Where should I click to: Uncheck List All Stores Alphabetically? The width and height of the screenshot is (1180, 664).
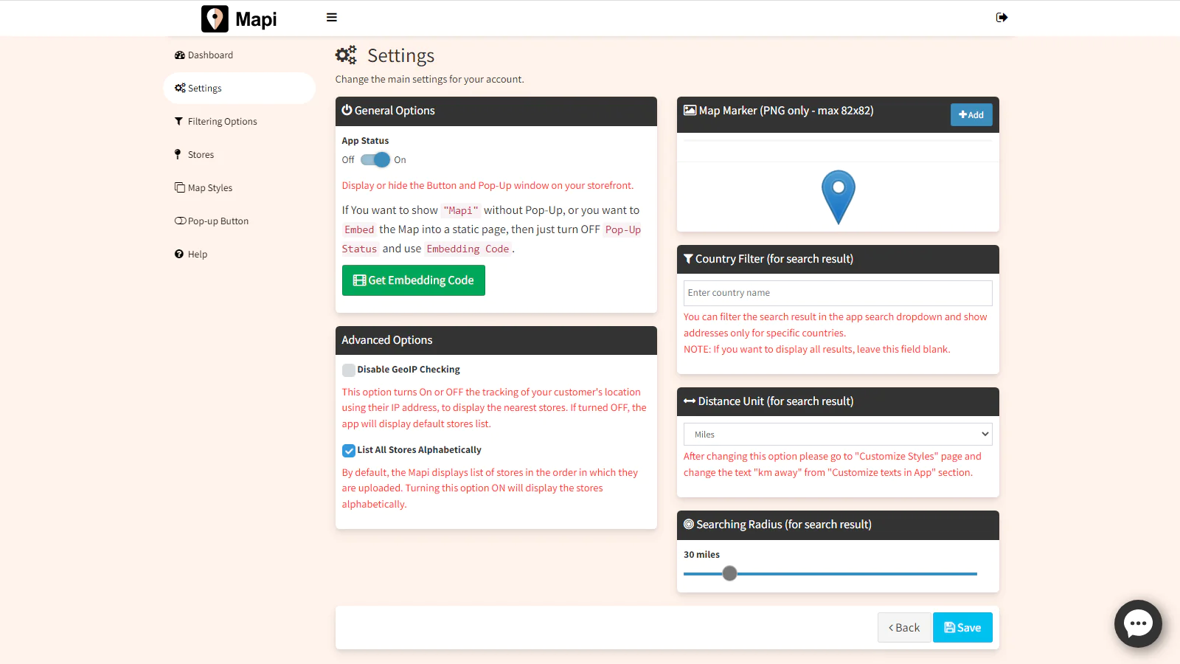349,451
